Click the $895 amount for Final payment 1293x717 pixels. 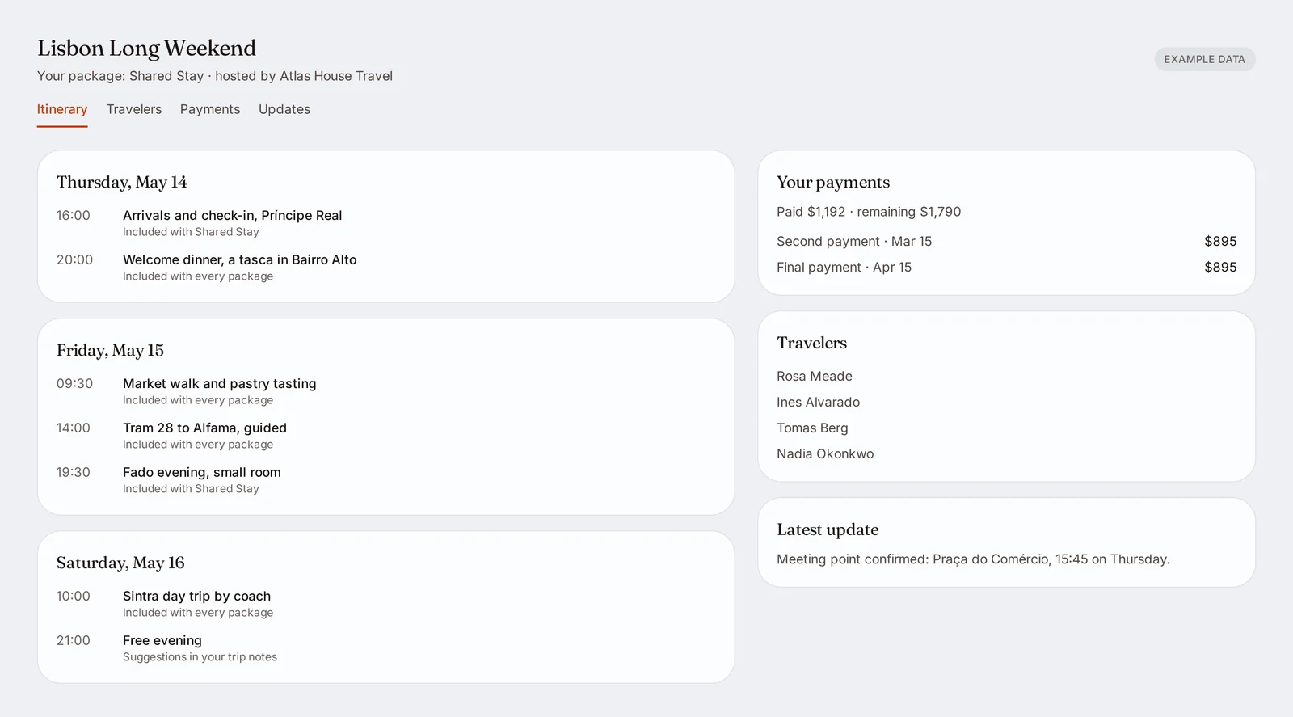tap(1220, 267)
